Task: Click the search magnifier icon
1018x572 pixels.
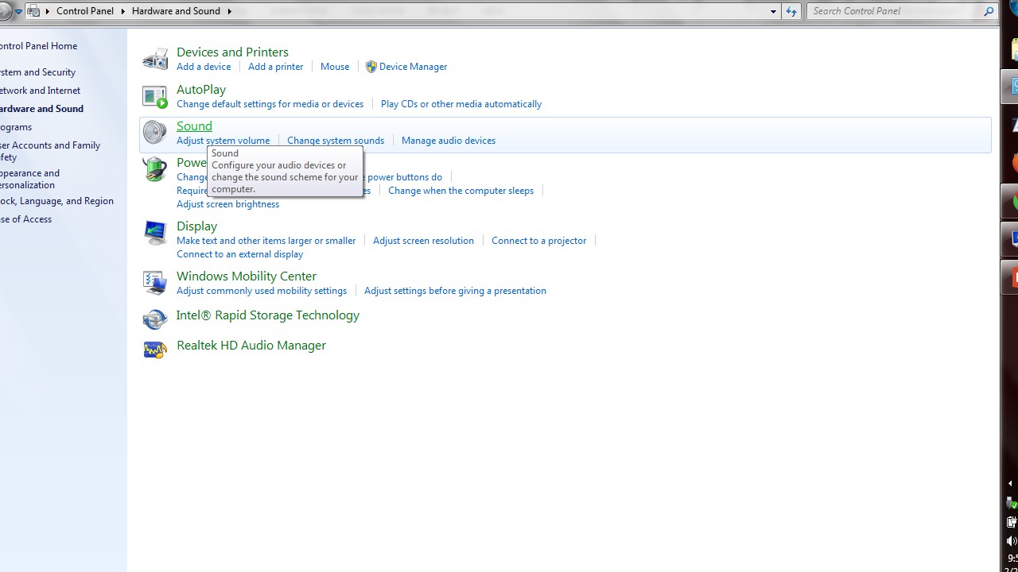Action: click(x=989, y=11)
